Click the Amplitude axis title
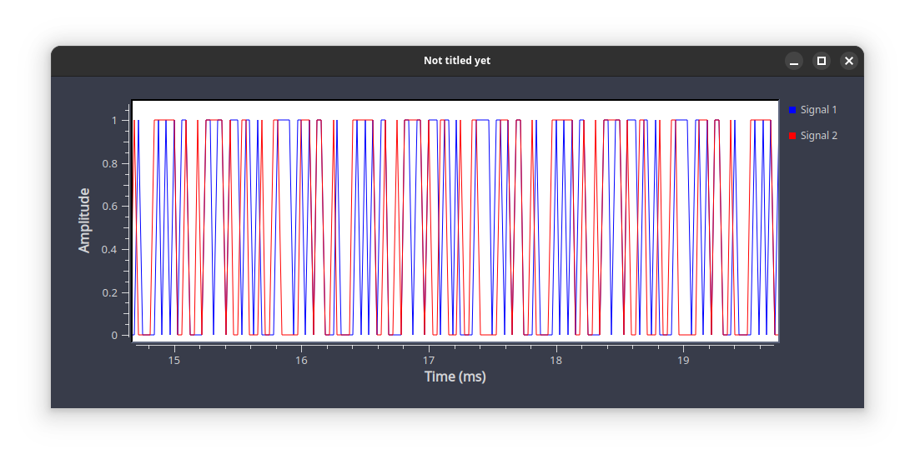This screenshot has width=915, height=464. (84, 221)
